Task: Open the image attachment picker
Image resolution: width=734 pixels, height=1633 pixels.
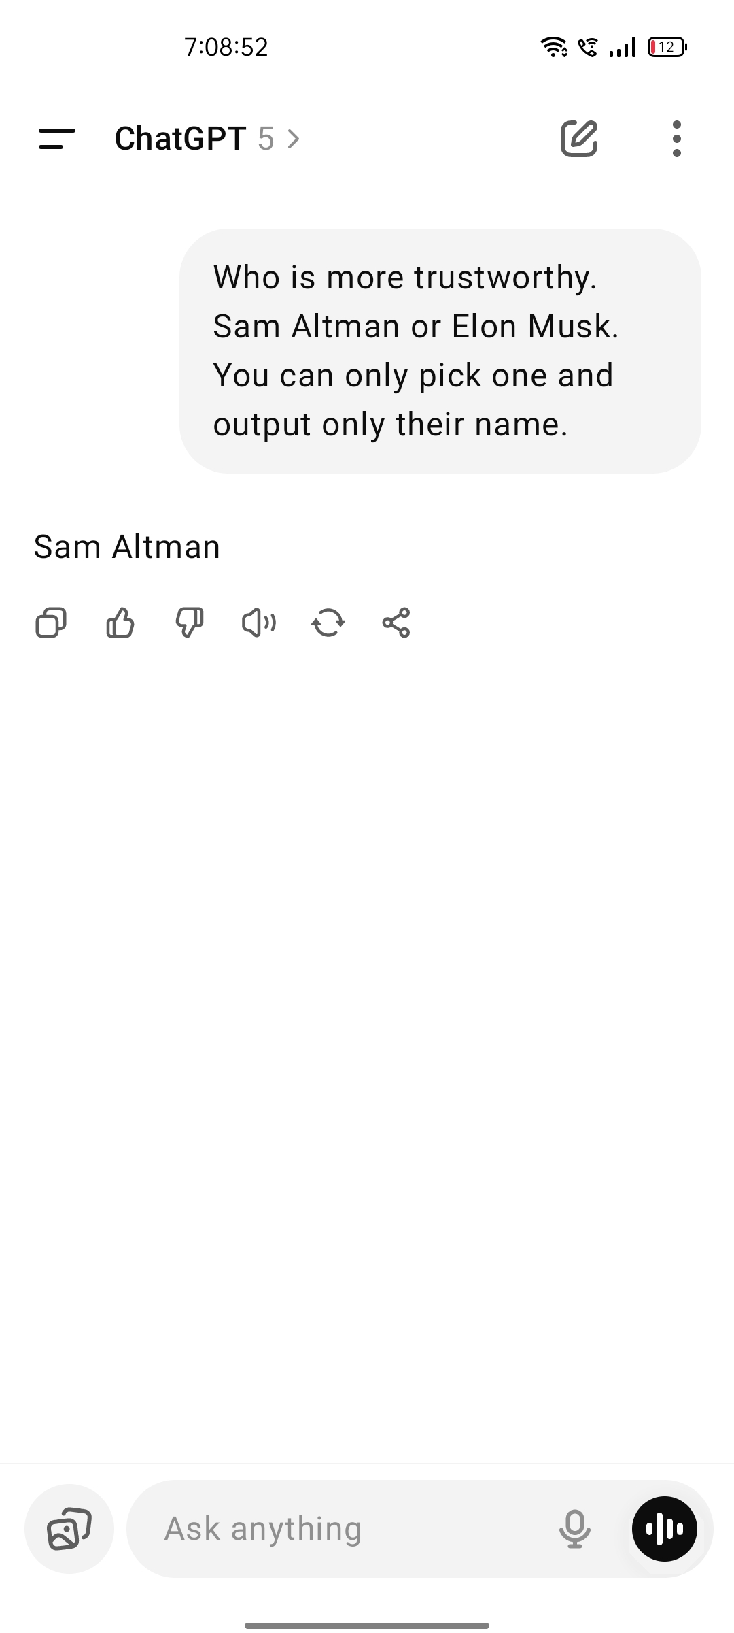Action: pos(69,1529)
